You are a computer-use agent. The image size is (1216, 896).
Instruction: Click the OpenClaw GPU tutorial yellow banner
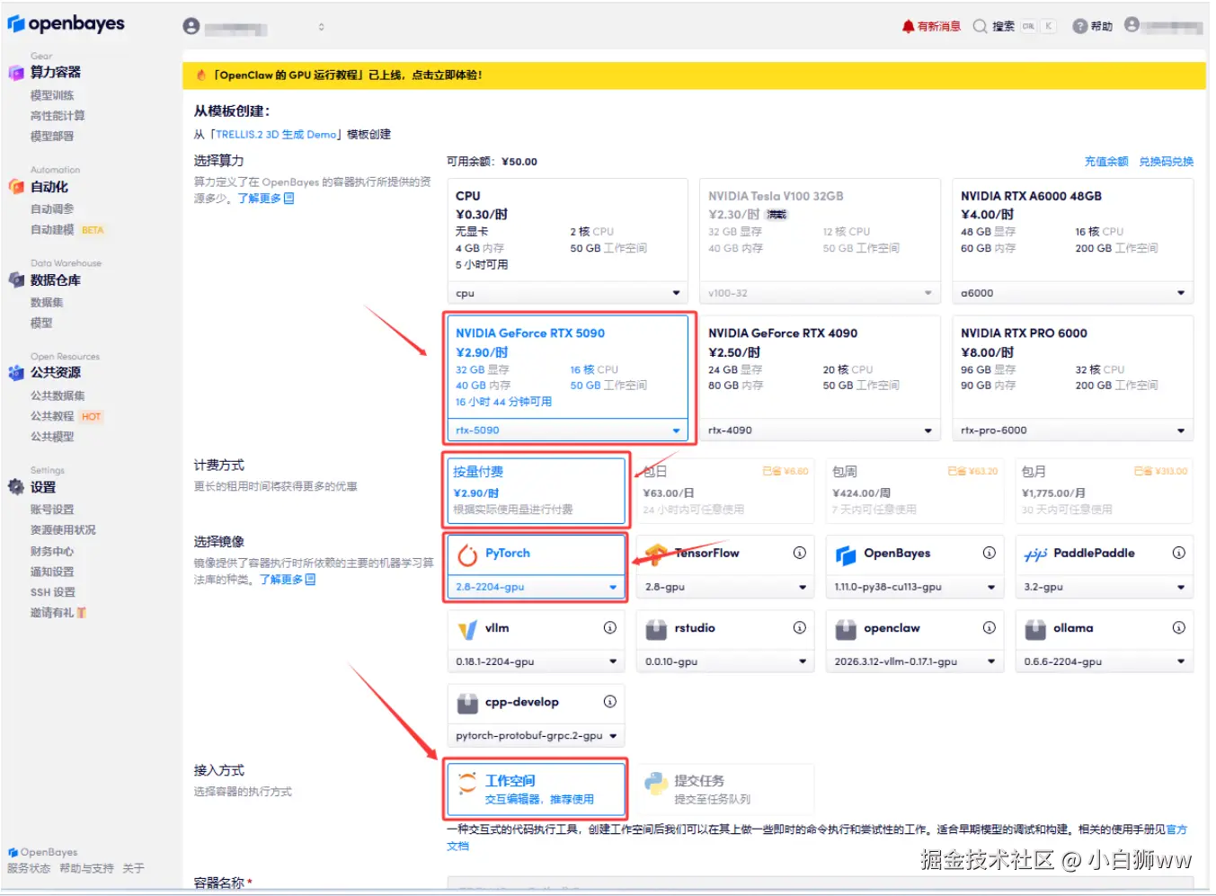pyautogui.click(x=694, y=75)
